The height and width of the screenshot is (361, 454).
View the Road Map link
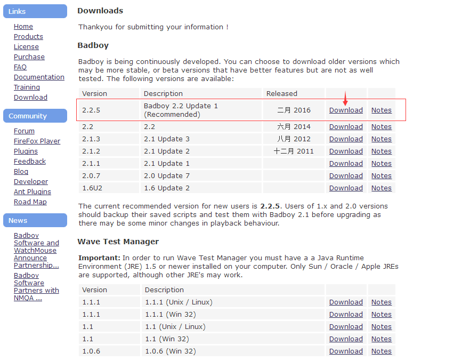pyautogui.click(x=30, y=202)
